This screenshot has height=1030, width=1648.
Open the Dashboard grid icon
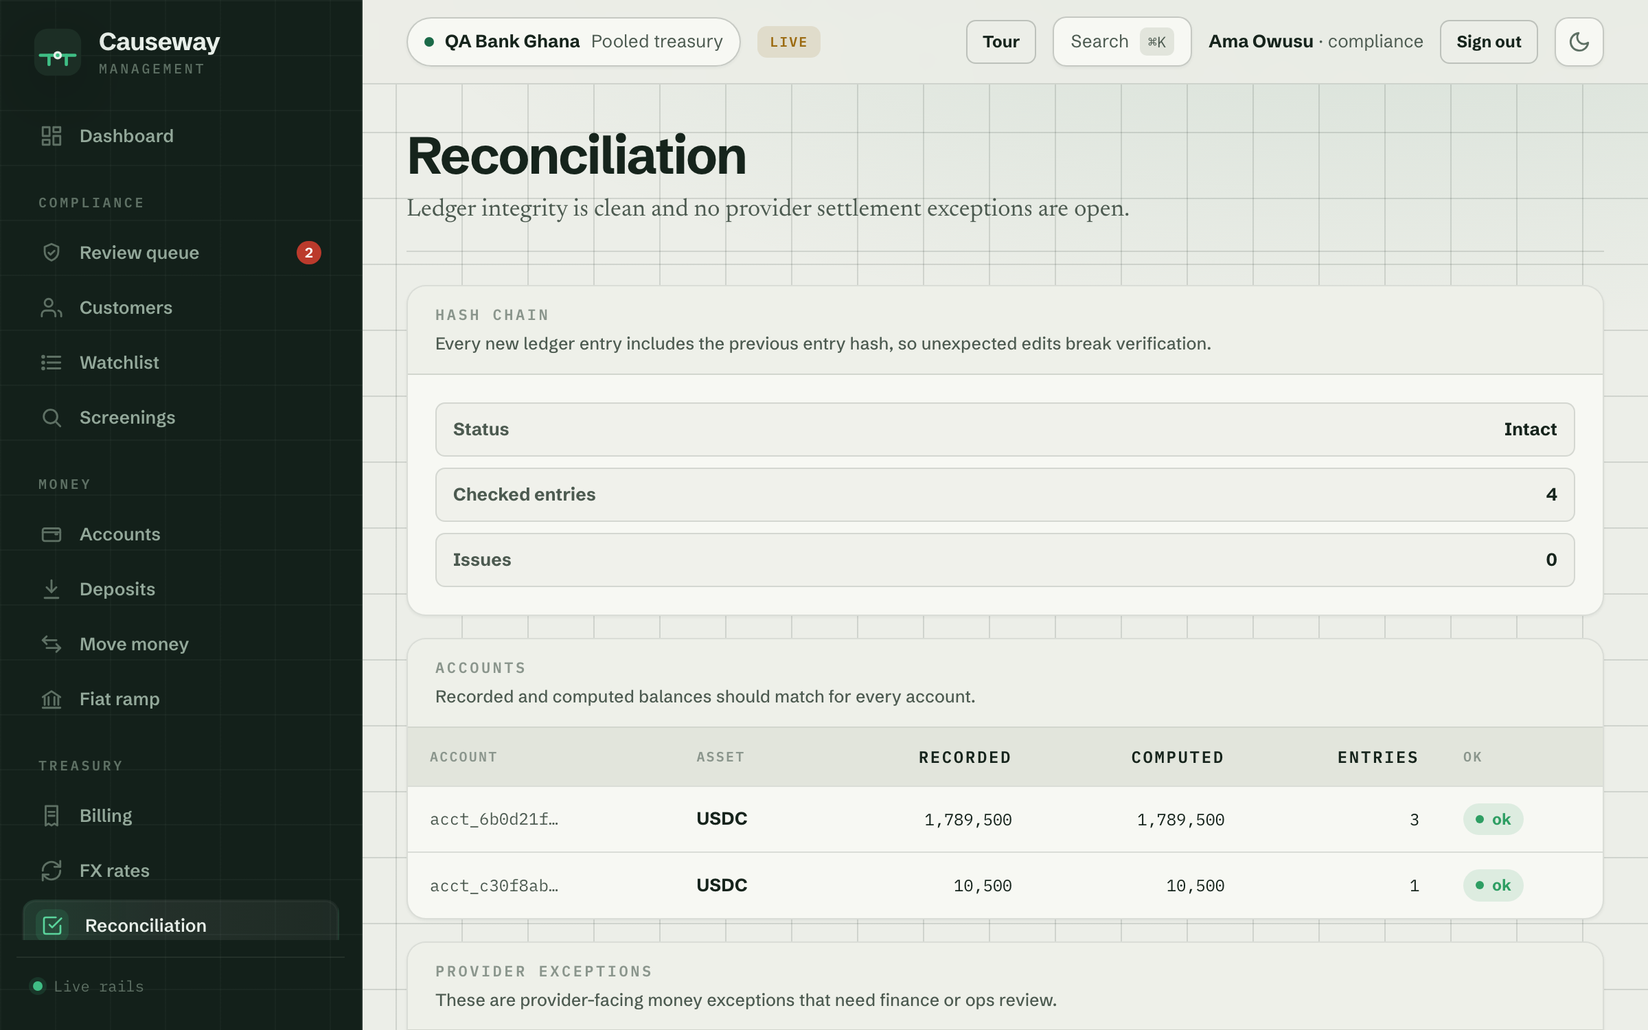pos(51,136)
